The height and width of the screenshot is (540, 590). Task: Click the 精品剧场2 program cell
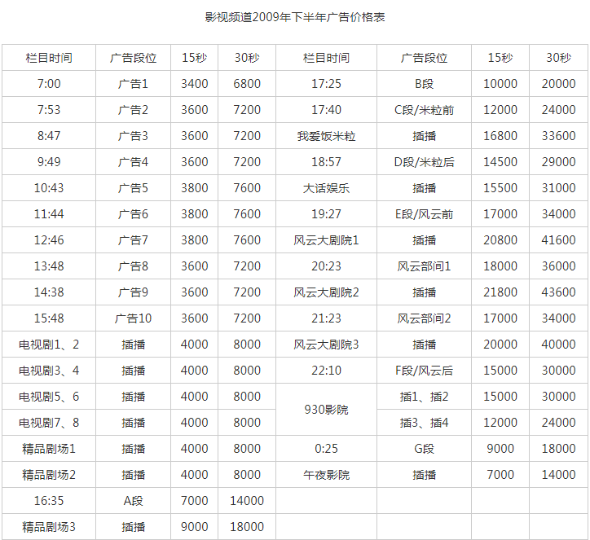pos(49,475)
